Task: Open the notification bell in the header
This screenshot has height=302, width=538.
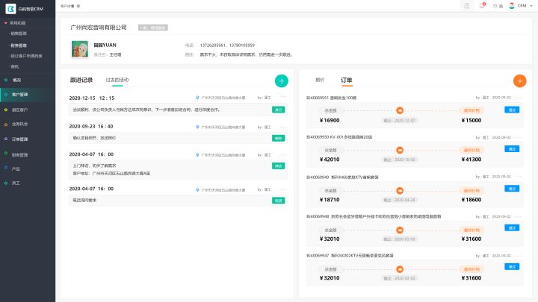Action: pyautogui.click(x=482, y=6)
